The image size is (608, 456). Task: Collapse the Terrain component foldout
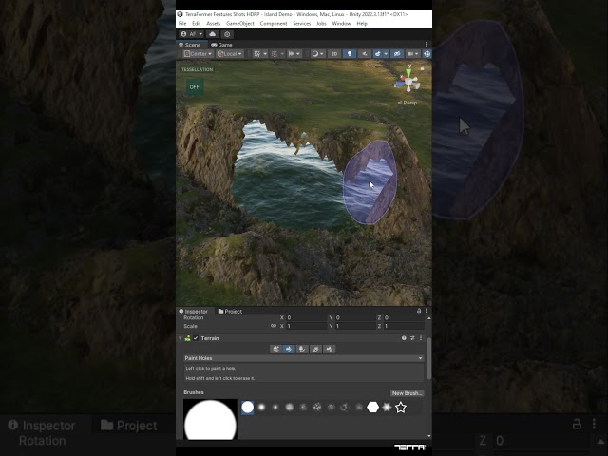[180, 338]
